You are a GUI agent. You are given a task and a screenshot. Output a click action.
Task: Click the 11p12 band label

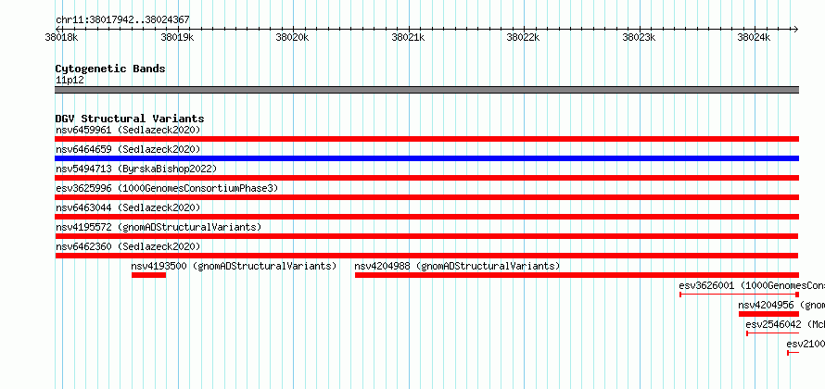point(70,81)
